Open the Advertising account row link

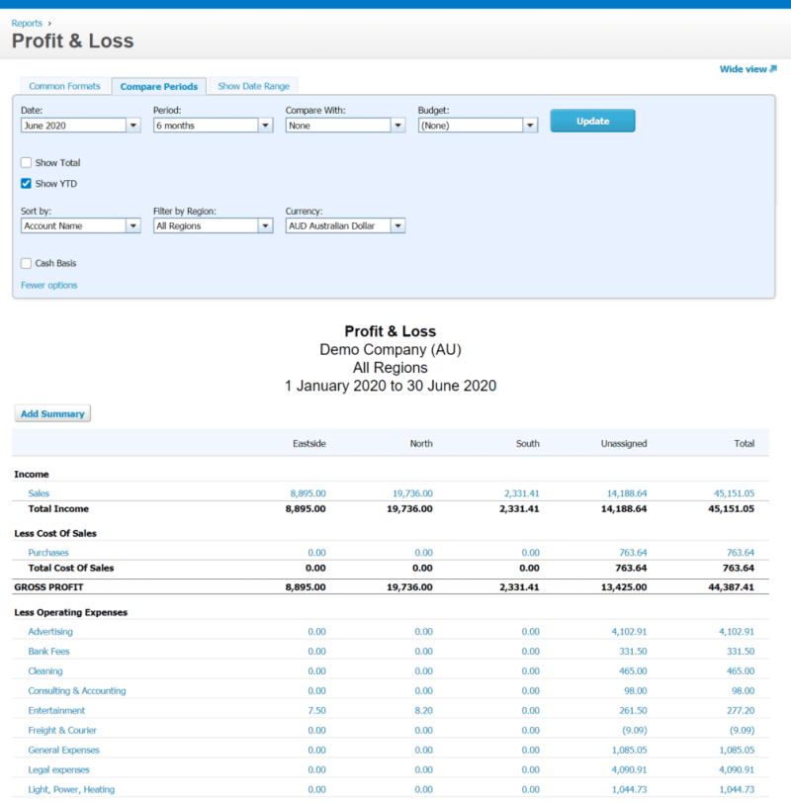[49, 632]
